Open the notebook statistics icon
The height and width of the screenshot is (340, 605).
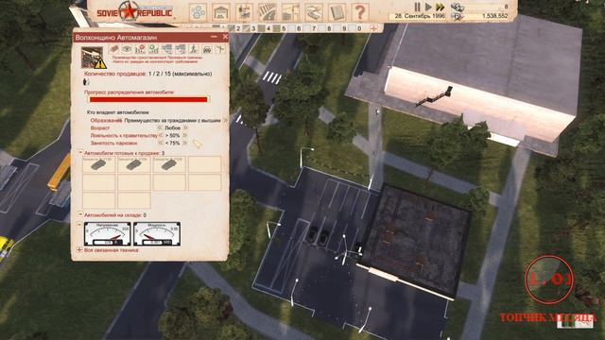click(x=337, y=12)
